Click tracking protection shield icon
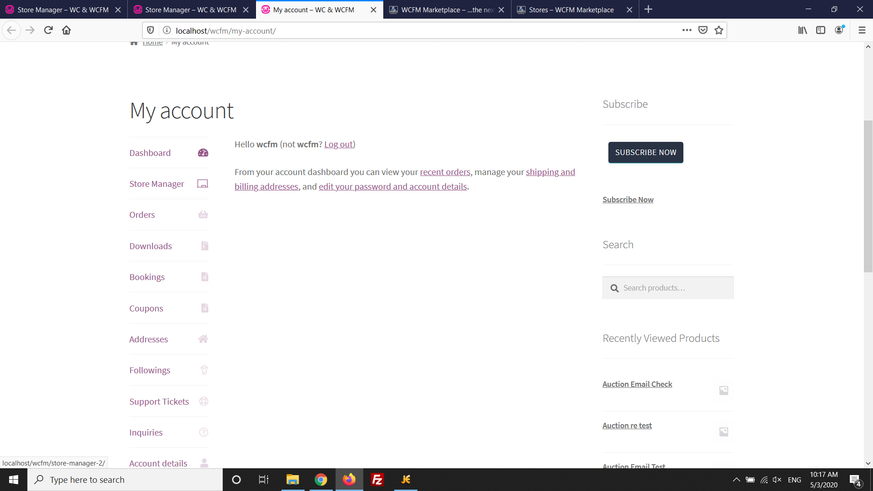873x491 pixels. 151,30
